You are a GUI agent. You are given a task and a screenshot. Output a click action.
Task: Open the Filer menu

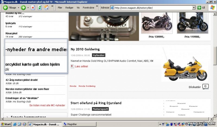pyautogui.click(x=60, y=8)
